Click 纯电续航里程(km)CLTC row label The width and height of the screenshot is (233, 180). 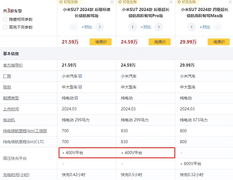click(x=24, y=142)
